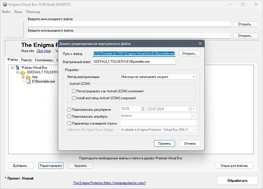Close the virtual file edit dialog
263x189 pixels.
(x=200, y=44)
